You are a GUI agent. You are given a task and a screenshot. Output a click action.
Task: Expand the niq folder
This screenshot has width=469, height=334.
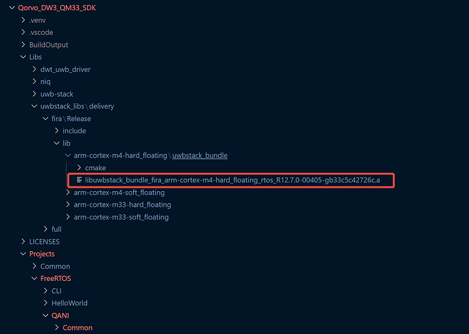tap(46, 82)
